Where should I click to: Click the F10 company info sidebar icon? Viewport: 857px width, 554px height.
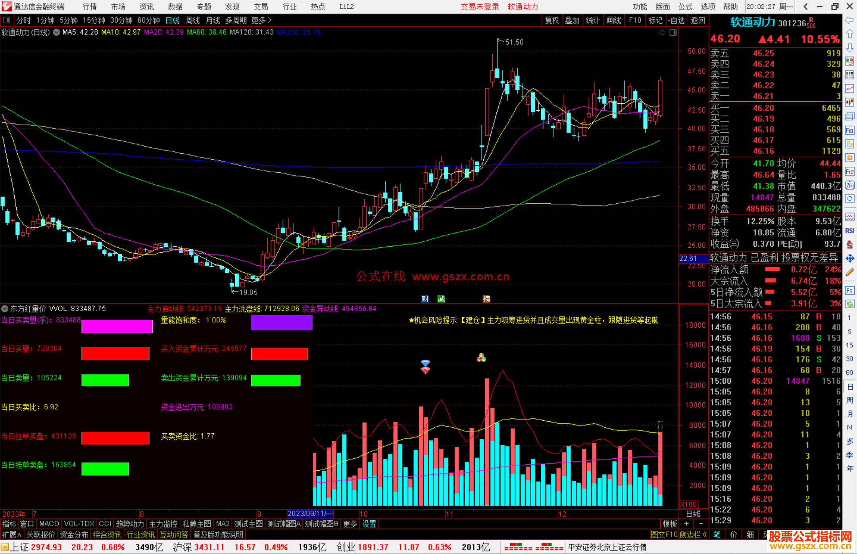(849, 130)
